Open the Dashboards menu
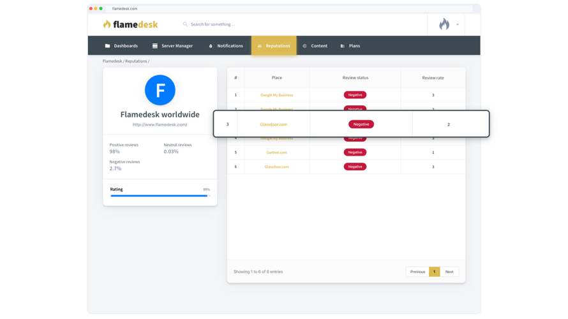Image resolution: width=568 pixels, height=319 pixels. click(x=121, y=46)
